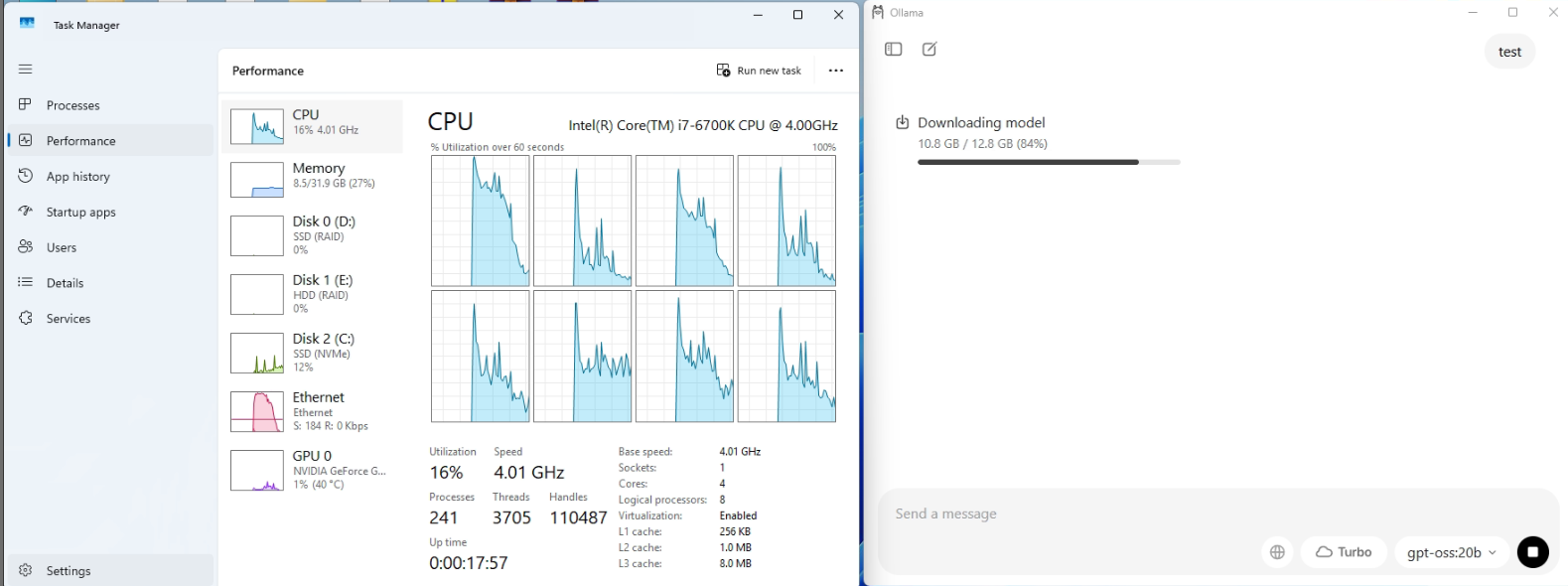Click the 16% Utilization value
Screen dimensions: 1568x586
click(x=446, y=473)
